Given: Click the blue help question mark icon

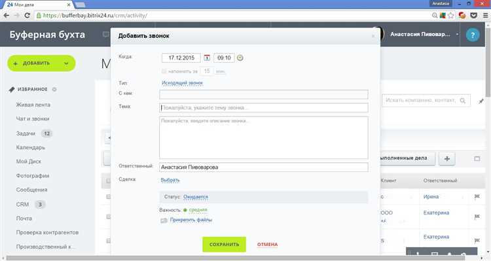Looking at the screenshot, I should point(473,35).
